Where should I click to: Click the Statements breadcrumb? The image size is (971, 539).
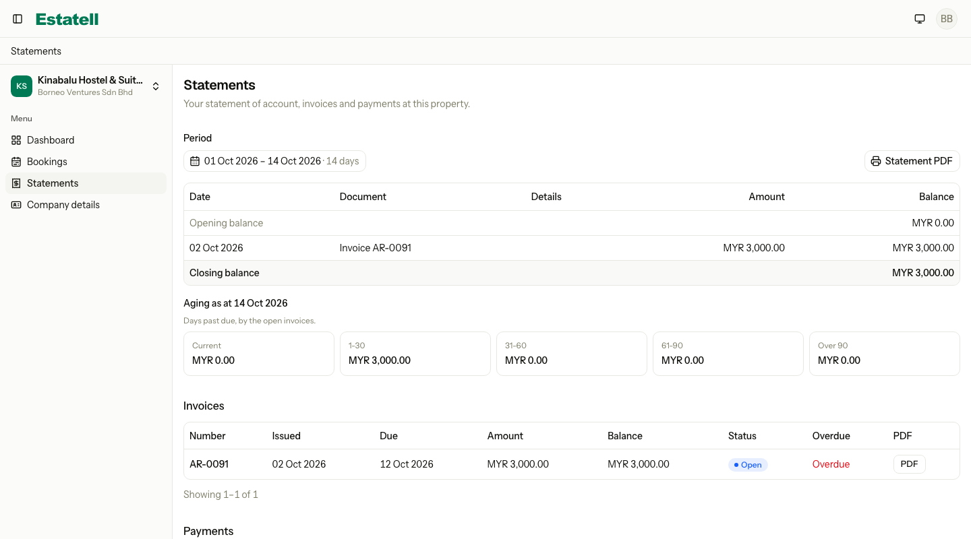coord(36,51)
